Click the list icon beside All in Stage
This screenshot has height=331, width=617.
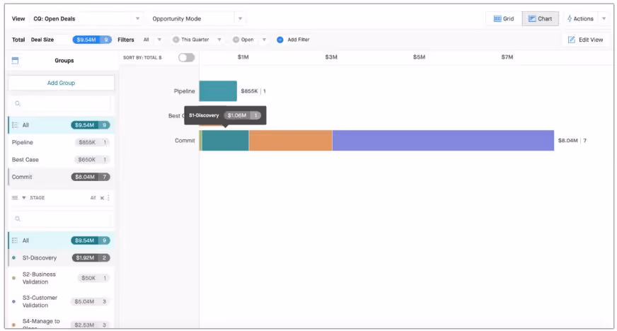click(15, 240)
